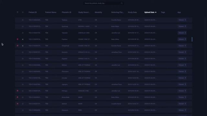
Task: Click the Tags column header
Action: click(x=163, y=12)
